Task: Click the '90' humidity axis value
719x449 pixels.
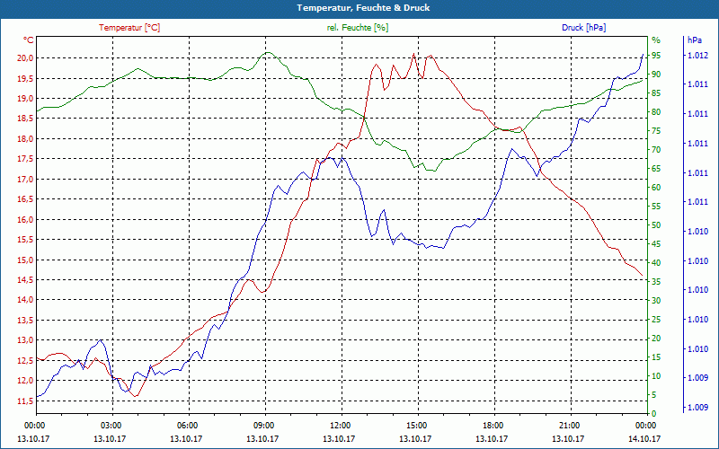Action: [656, 75]
